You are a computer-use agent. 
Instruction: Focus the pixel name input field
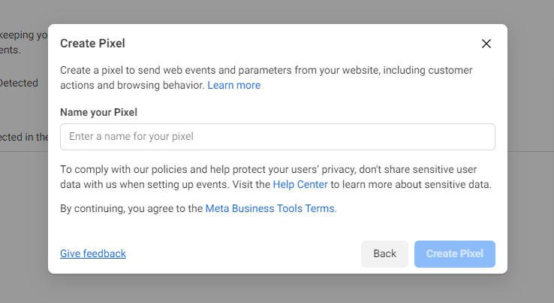(278, 137)
